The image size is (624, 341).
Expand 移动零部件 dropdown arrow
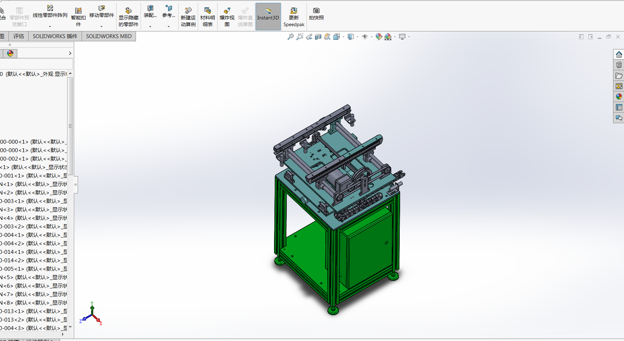101,26
